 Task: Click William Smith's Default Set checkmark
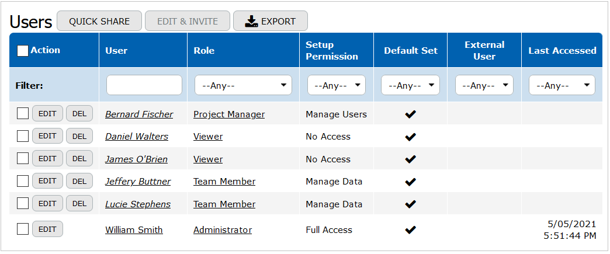(410, 230)
